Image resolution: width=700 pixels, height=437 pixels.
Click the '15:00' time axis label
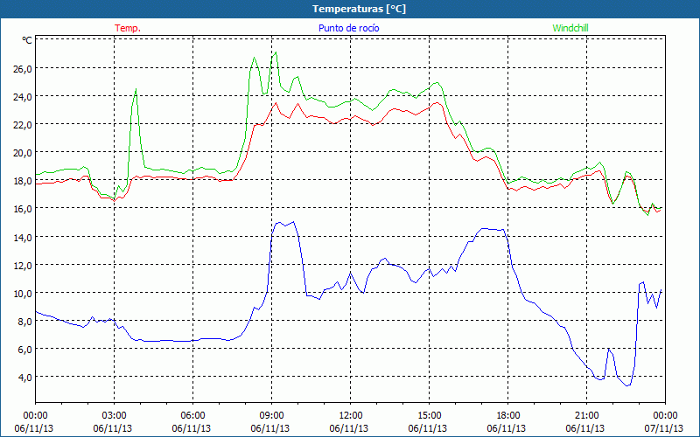429,416
